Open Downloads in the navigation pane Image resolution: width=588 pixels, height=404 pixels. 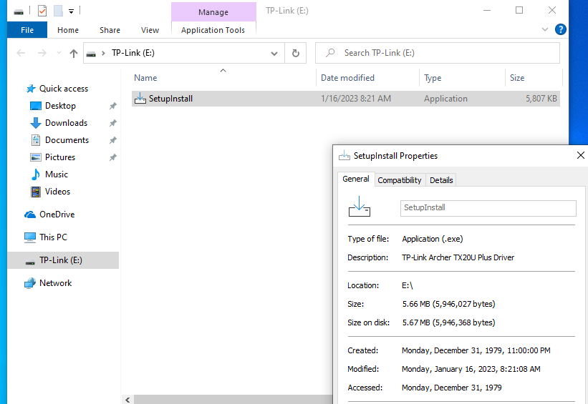tap(66, 123)
